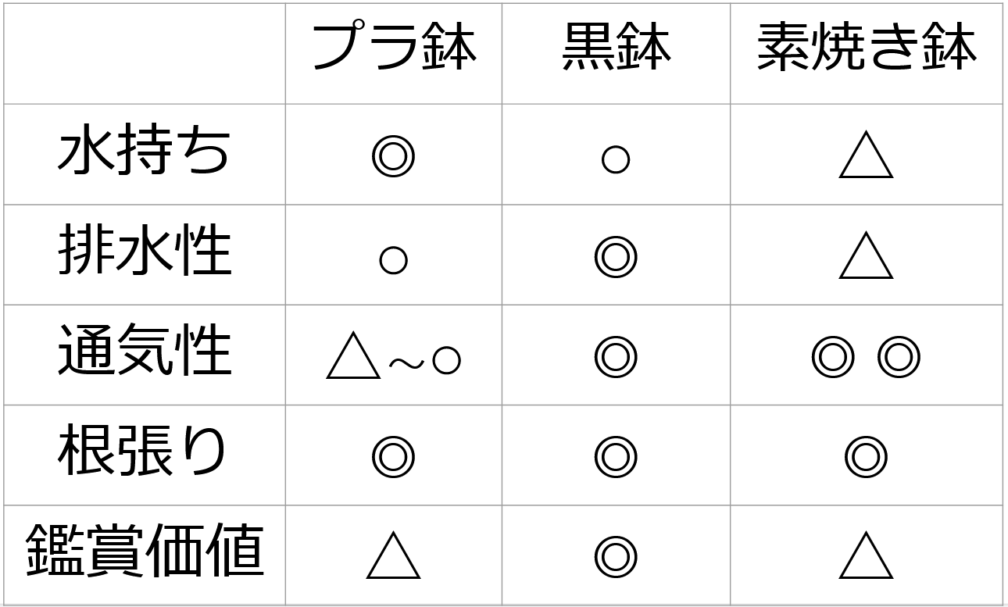Select the 通気性 row label
The image size is (1008, 607).
(145, 353)
